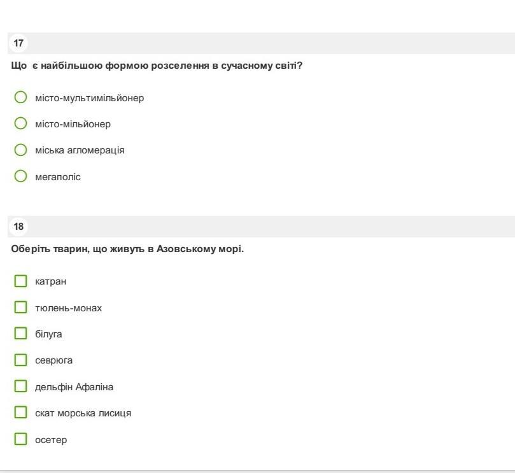Enable the "білуга" checkbox
Image resolution: width=515 pixels, height=473 pixels.
pyautogui.click(x=21, y=334)
